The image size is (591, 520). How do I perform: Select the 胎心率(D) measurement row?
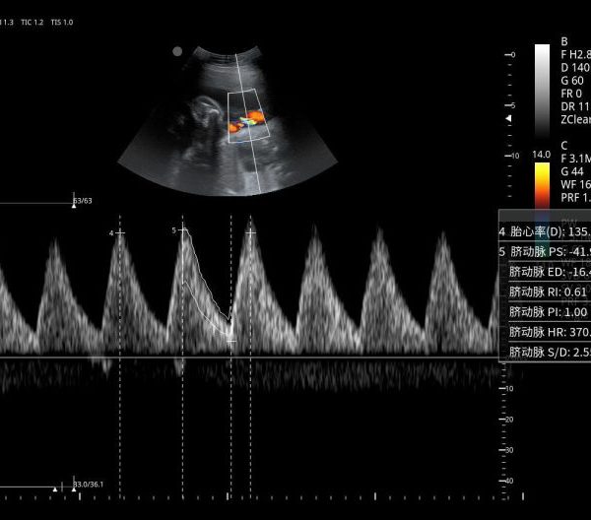(x=545, y=232)
